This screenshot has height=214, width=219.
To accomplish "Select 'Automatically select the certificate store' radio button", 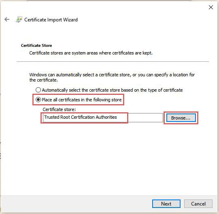I will tap(38, 90).
